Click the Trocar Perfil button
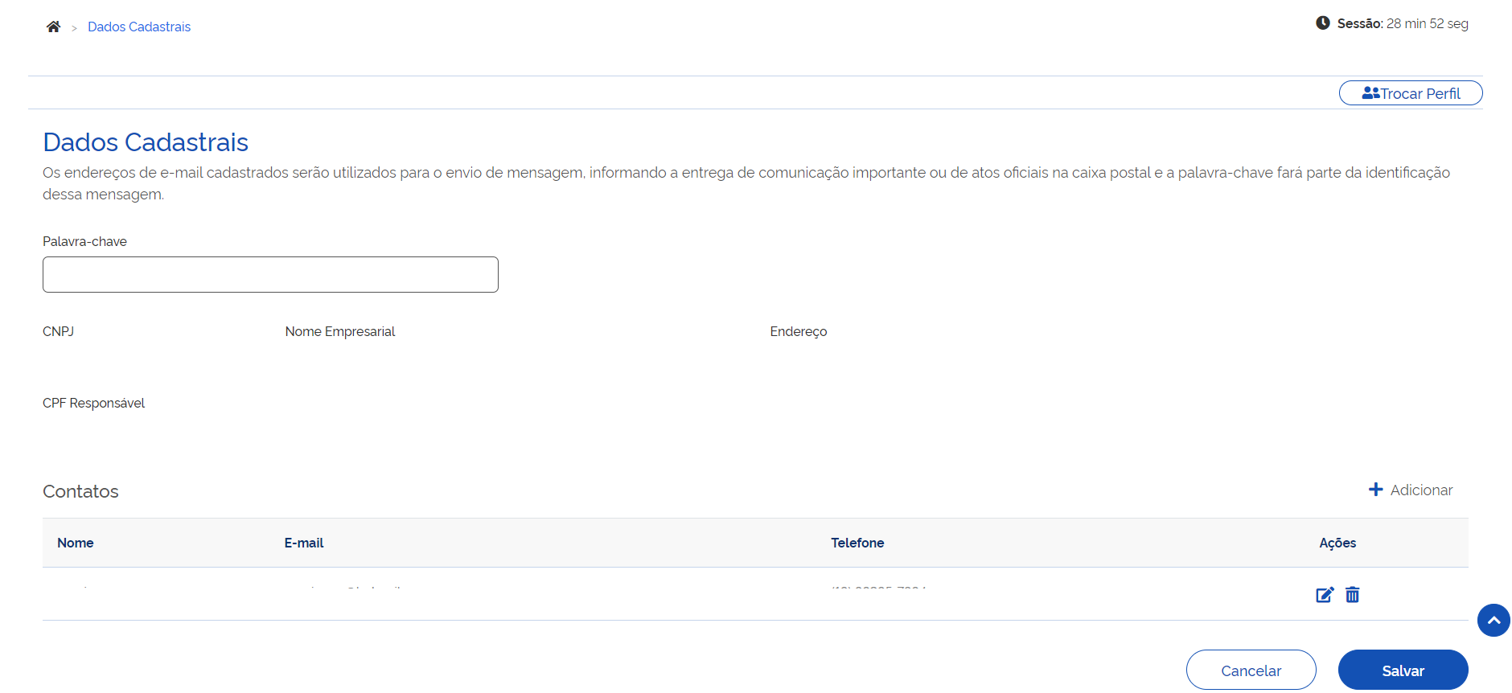The width and height of the screenshot is (1512, 693). click(1411, 93)
